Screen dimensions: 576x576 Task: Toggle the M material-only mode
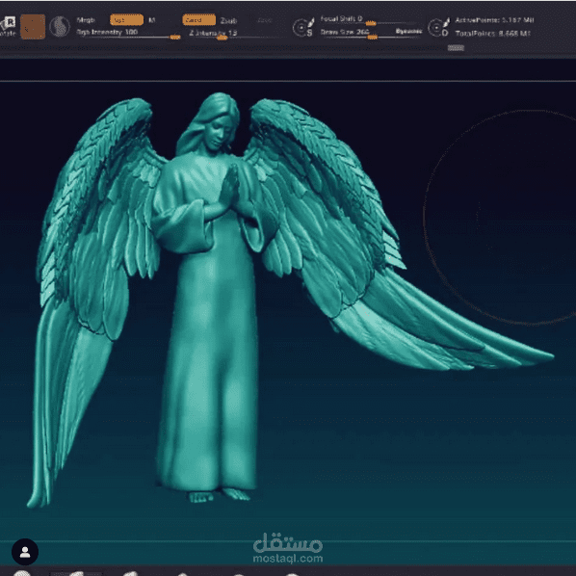(152, 20)
